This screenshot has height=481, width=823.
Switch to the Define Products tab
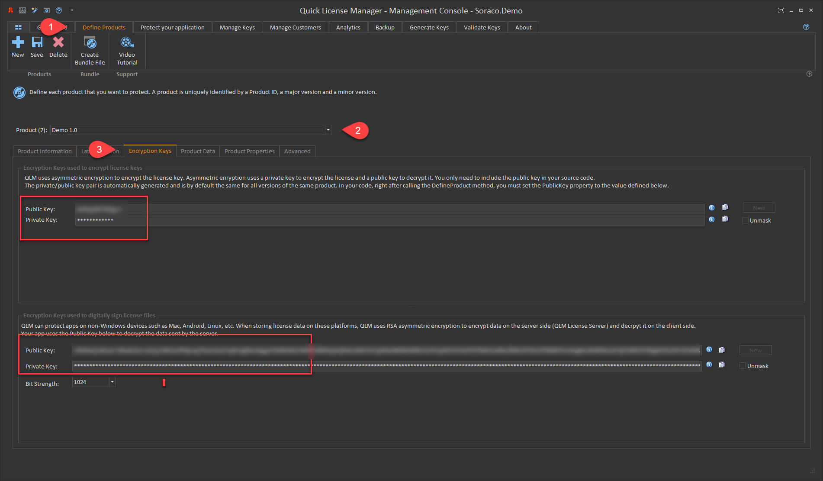(104, 27)
